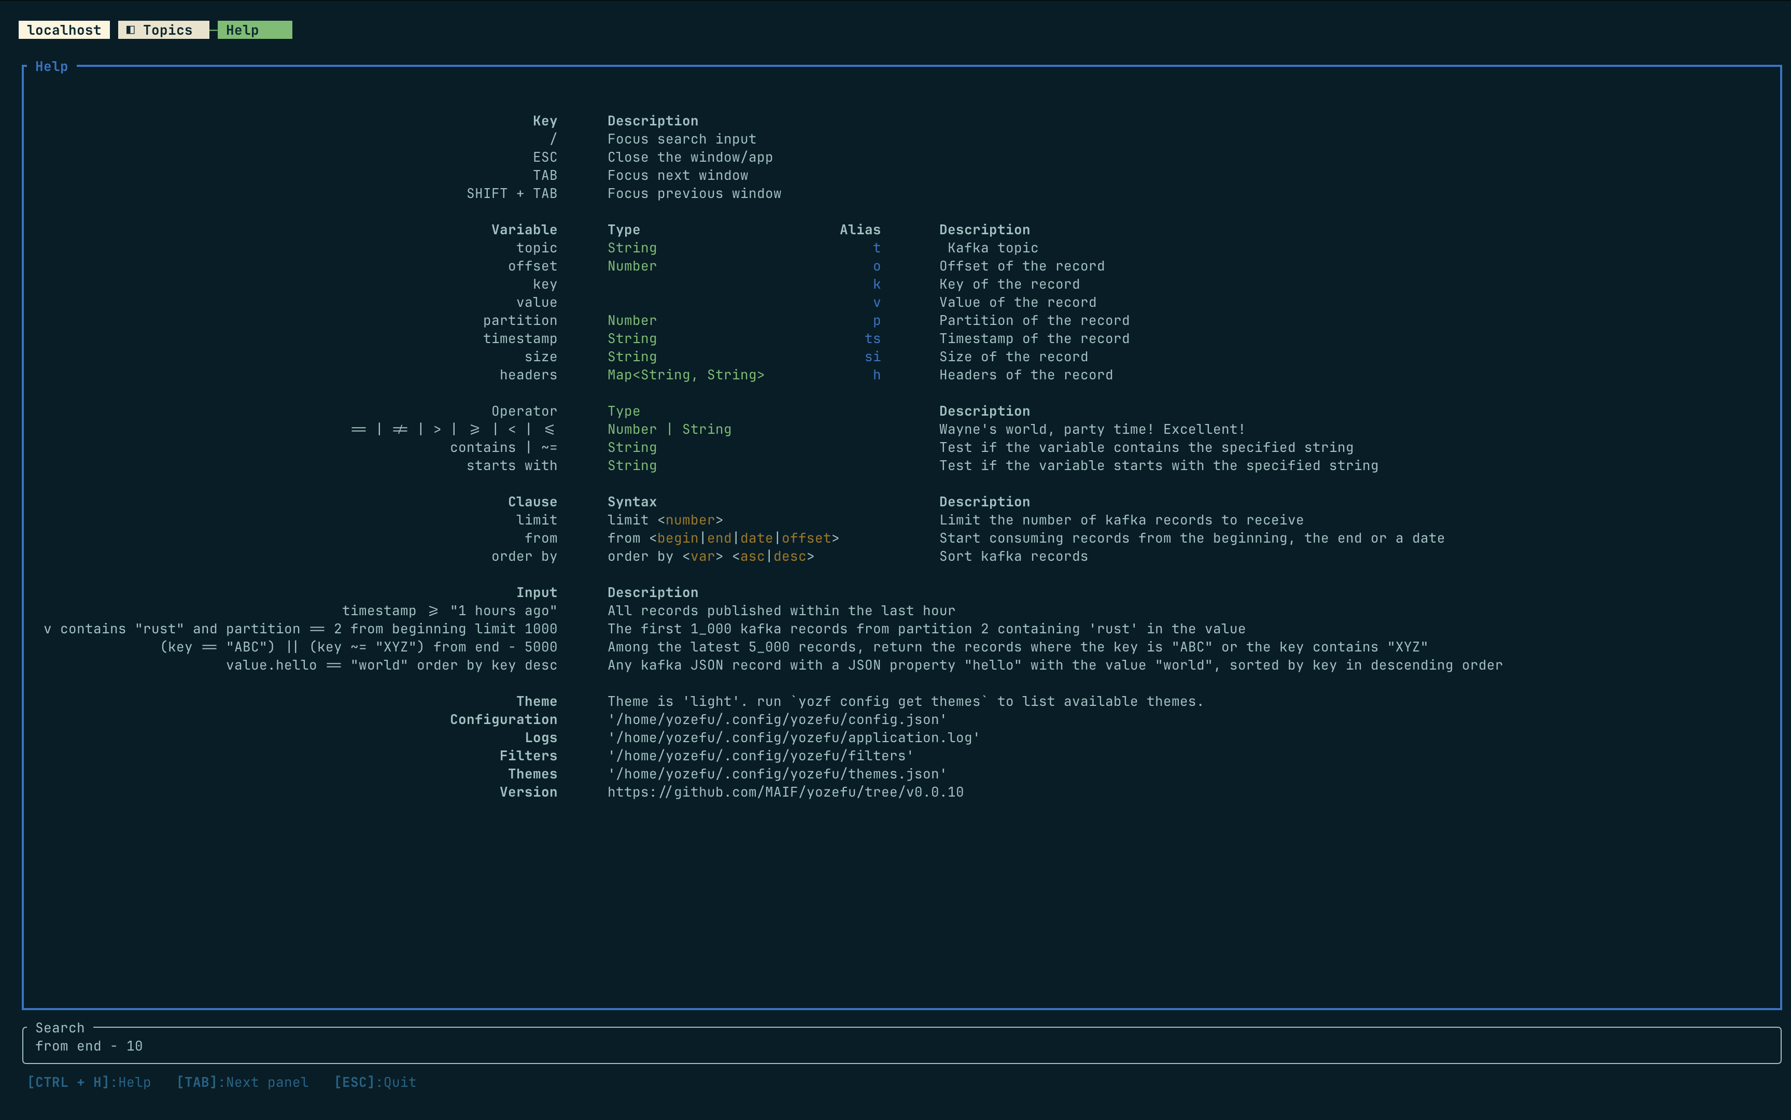The height and width of the screenshot is (1120, 1791).
Task: Click the icon beside the Topics tab
Action: tap(130, 31)
